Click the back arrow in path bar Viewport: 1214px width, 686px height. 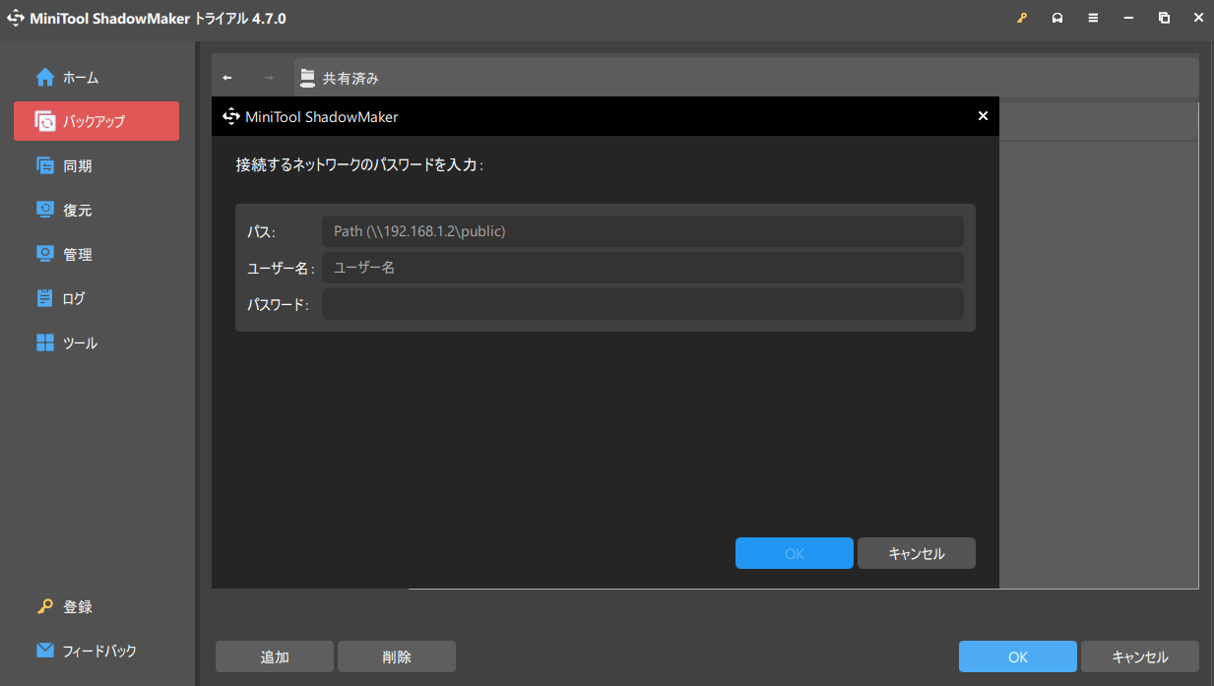pyautogui.click(x=227, y=78)
